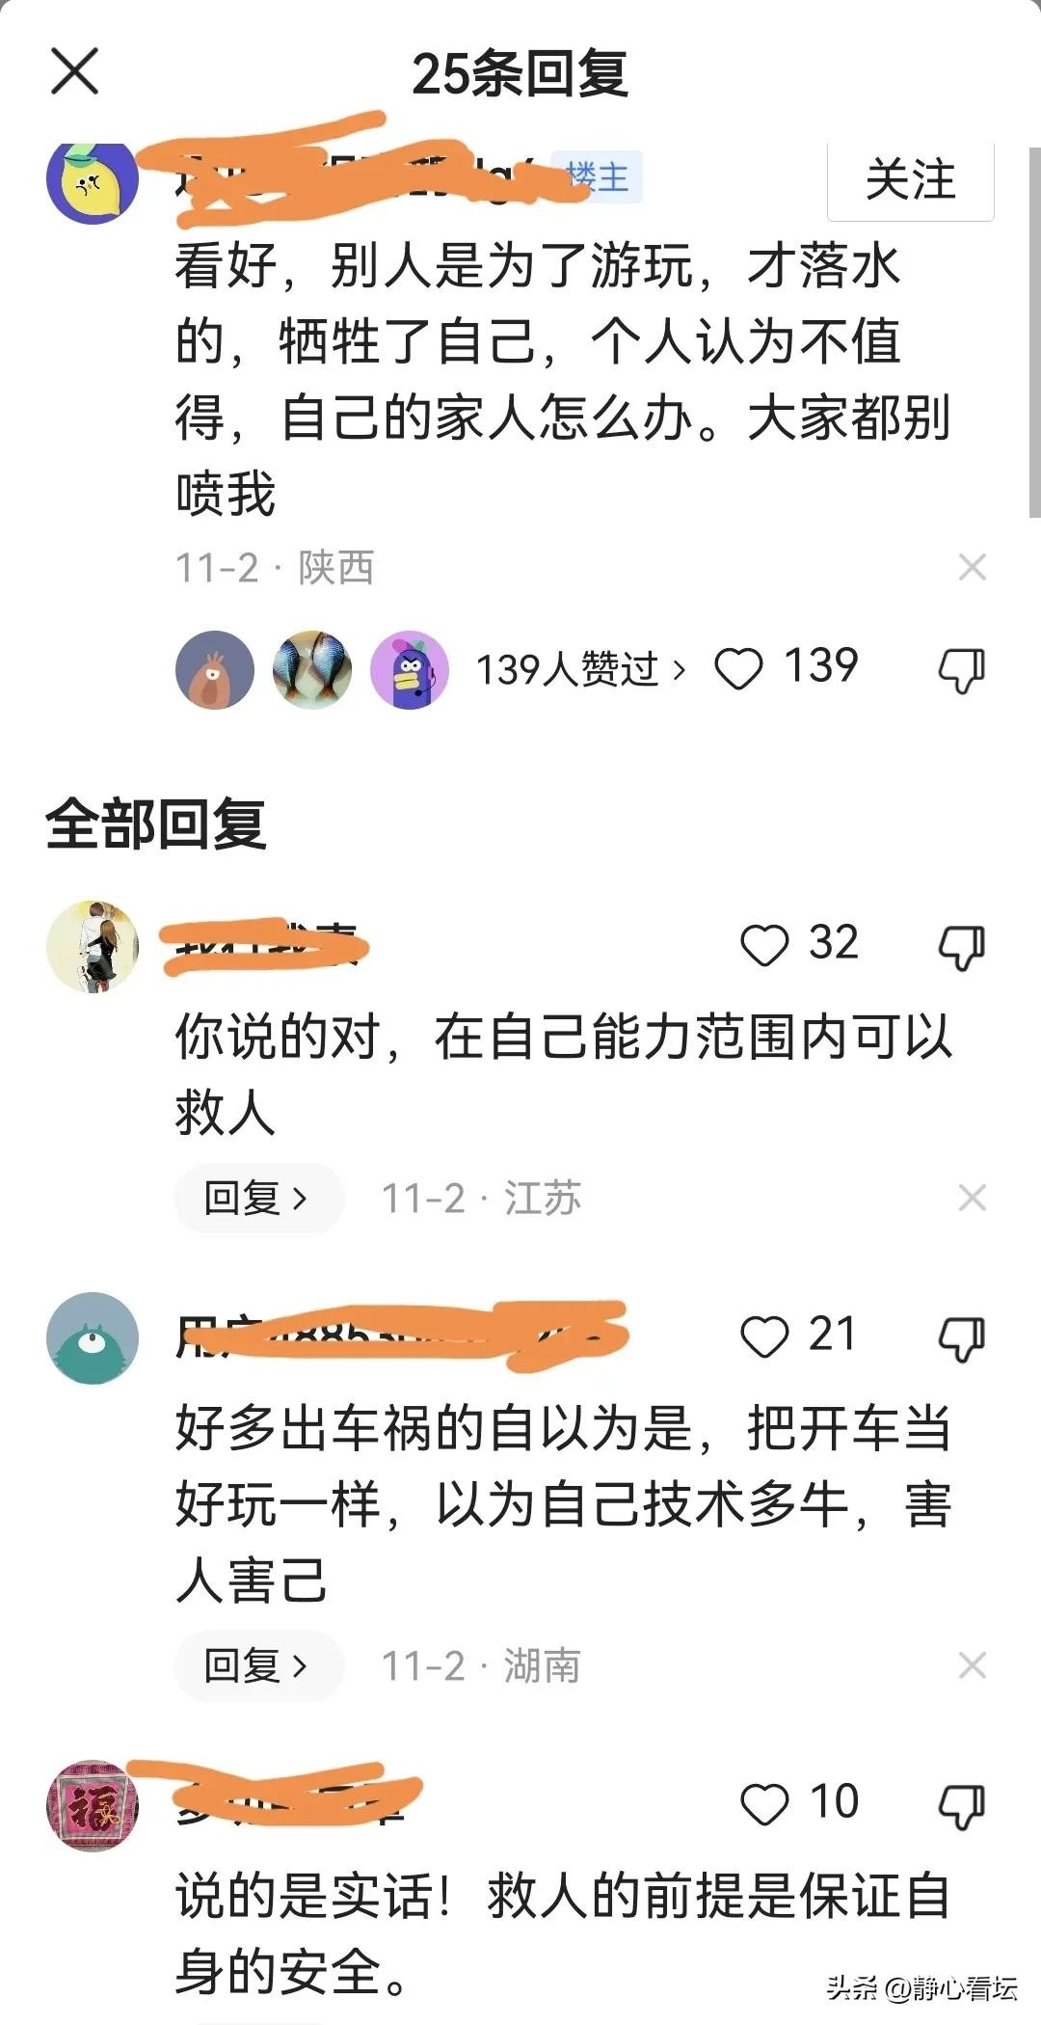Close the 25条回复 panel with the X

(x=74, y=71)
